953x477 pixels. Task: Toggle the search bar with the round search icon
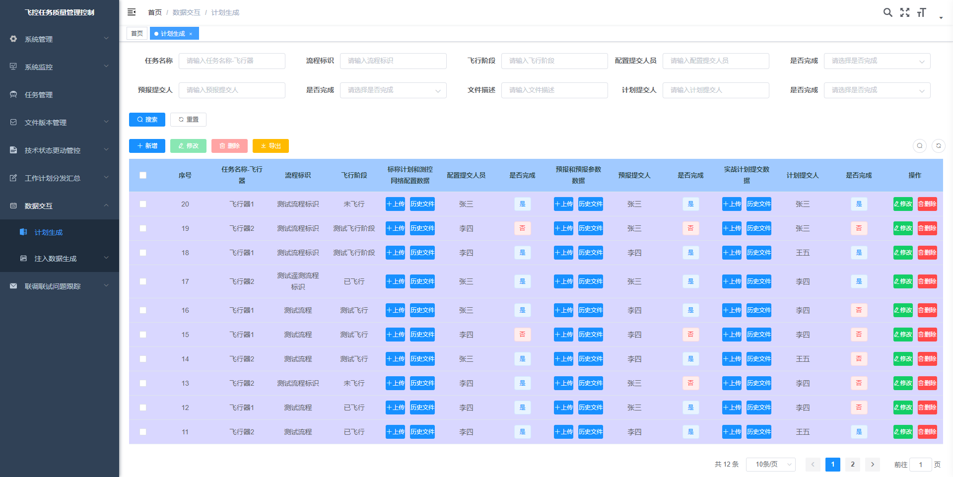[x=920, y=146]
